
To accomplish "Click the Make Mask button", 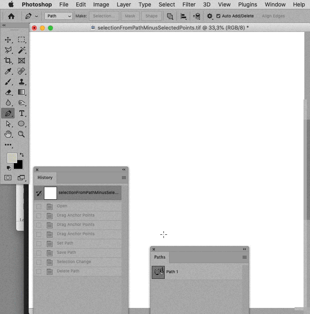I will (x=130, y=16).
